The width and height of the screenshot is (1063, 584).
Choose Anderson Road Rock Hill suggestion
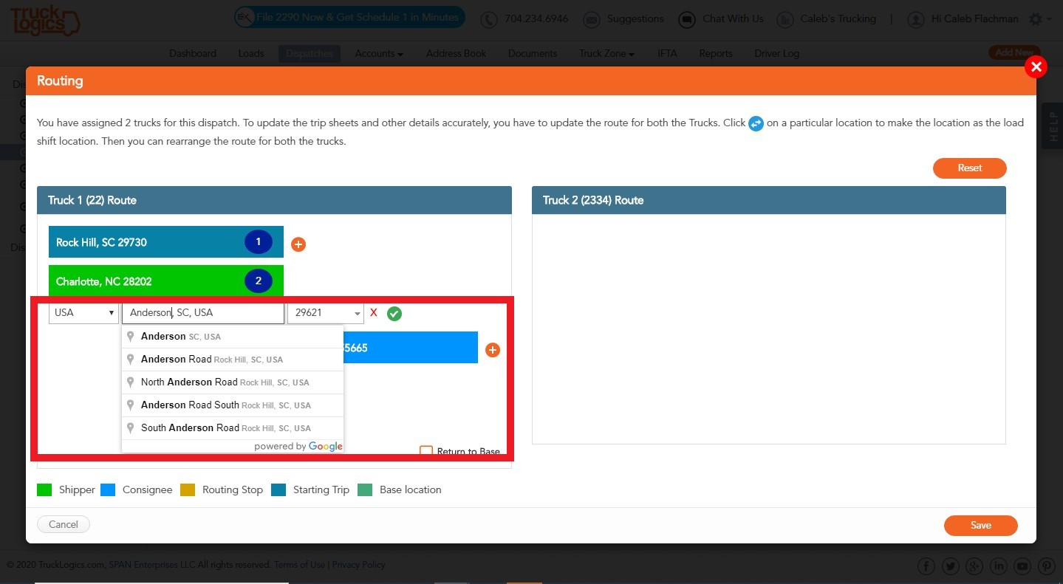click(x=233, y=360)
